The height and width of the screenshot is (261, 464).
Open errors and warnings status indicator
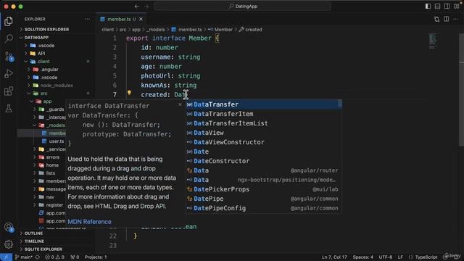(55, 257)
